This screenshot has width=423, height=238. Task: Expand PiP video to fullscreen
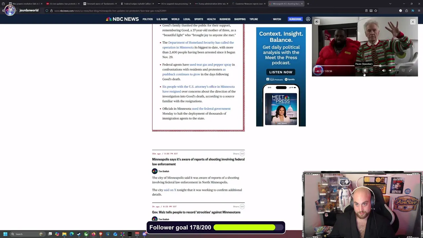tap(410, 70)
